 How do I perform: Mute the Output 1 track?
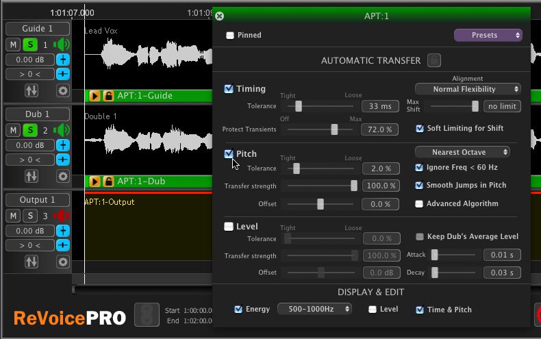click(x=13, y=216)
